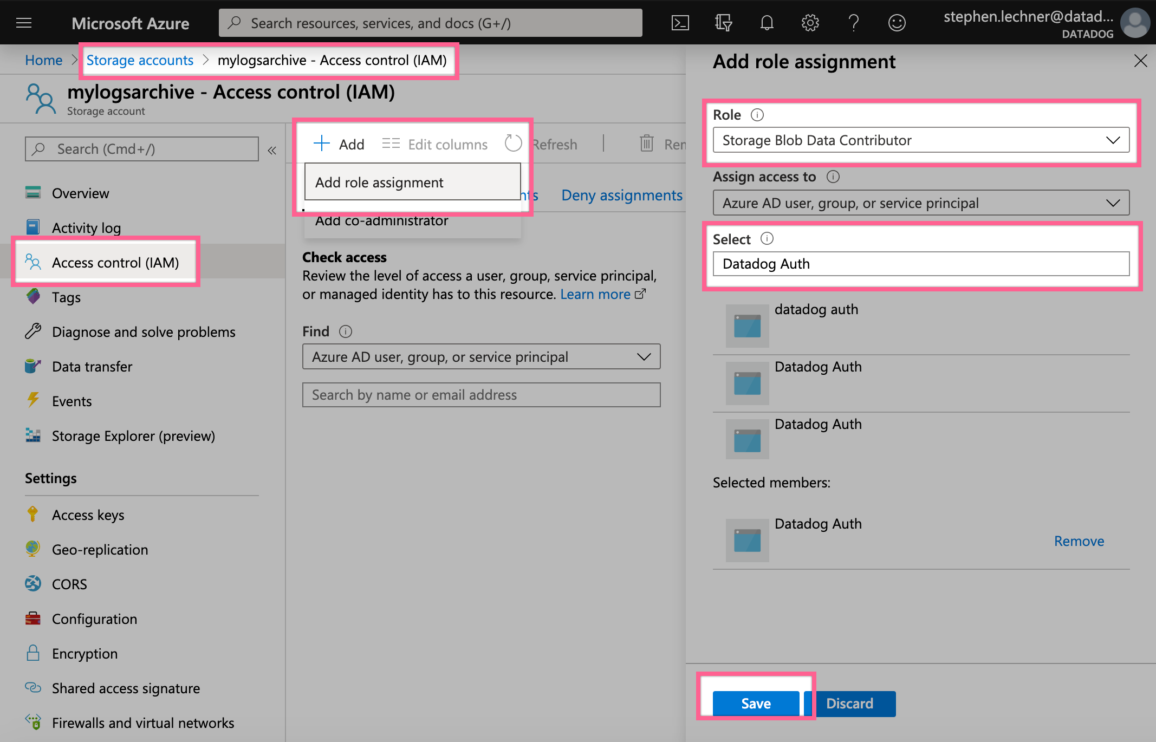Open Activity log in the sidebar
The image size is (1156, 742).
[x=73, y=228]
